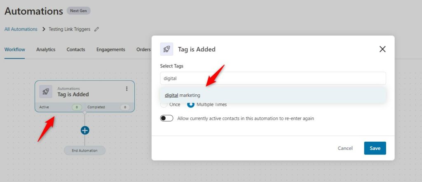
Task: Switch to the Analytics tab
Action: click(46, 49)
